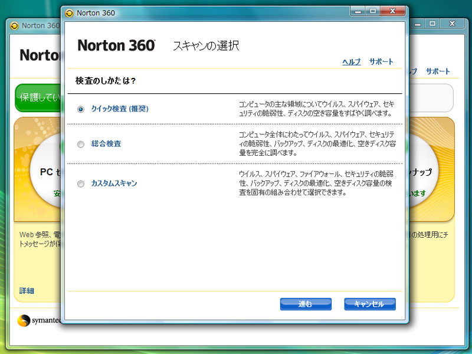This screenshot has height=354, width=472.
Task: Click the Symantec logo in background window
Action: tap(39, 320)
